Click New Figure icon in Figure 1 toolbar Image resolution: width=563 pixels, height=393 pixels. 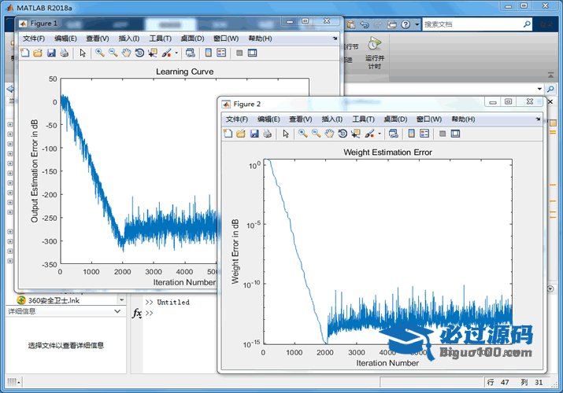click(24, 53)
